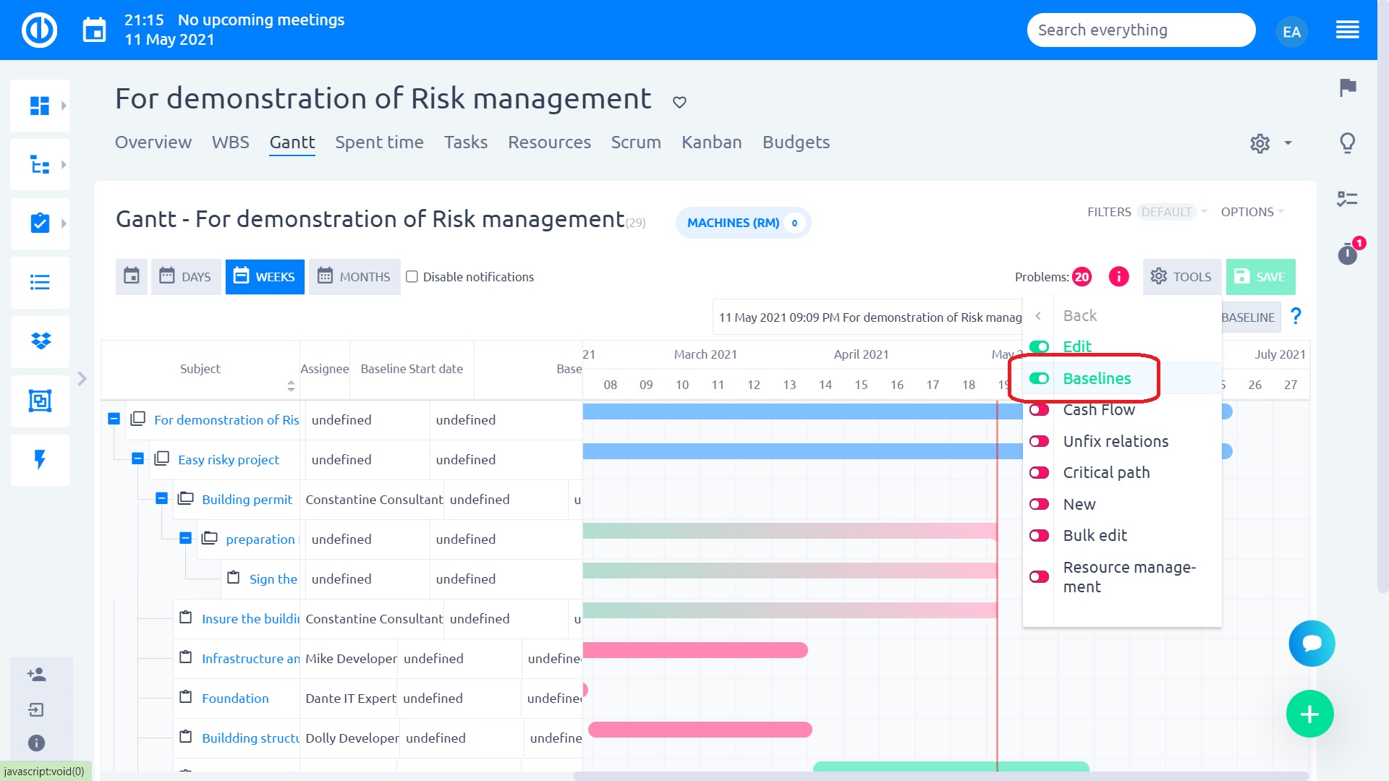The height and width of the screenshot is (781, 1389).
Task: Collapse the Easy risky project node
Action: 138,459
